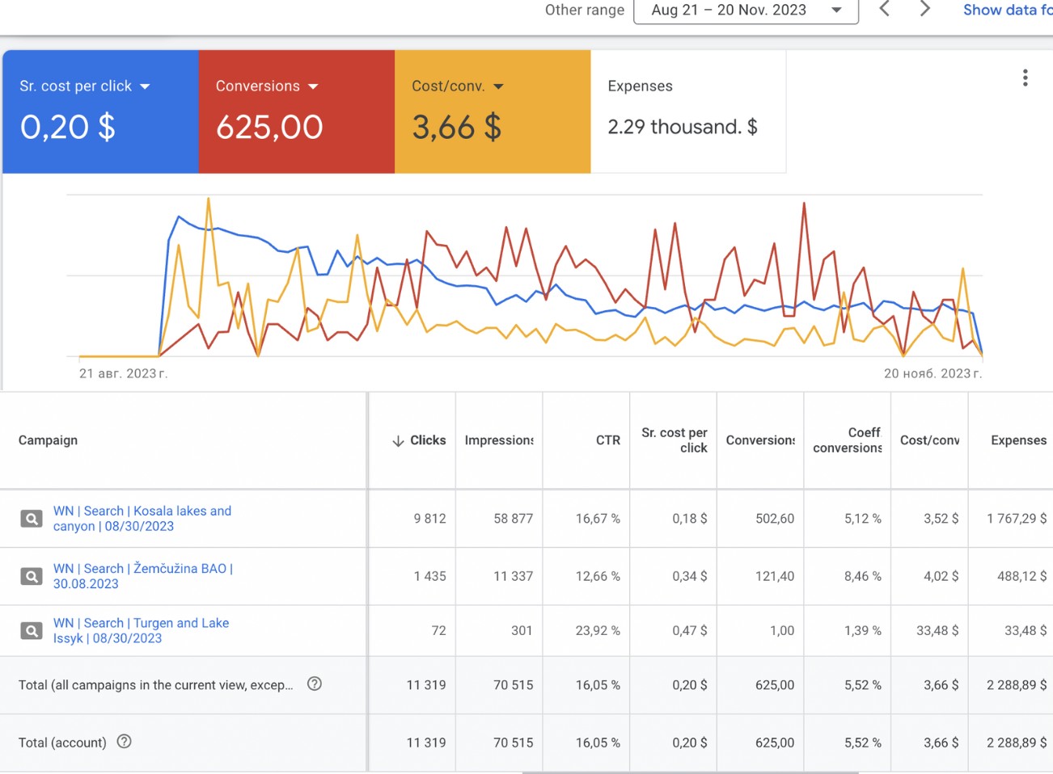Screen dimensions: 1053x774
Task: Sort table by Clicks column header
Action: (x=427, y=440)
